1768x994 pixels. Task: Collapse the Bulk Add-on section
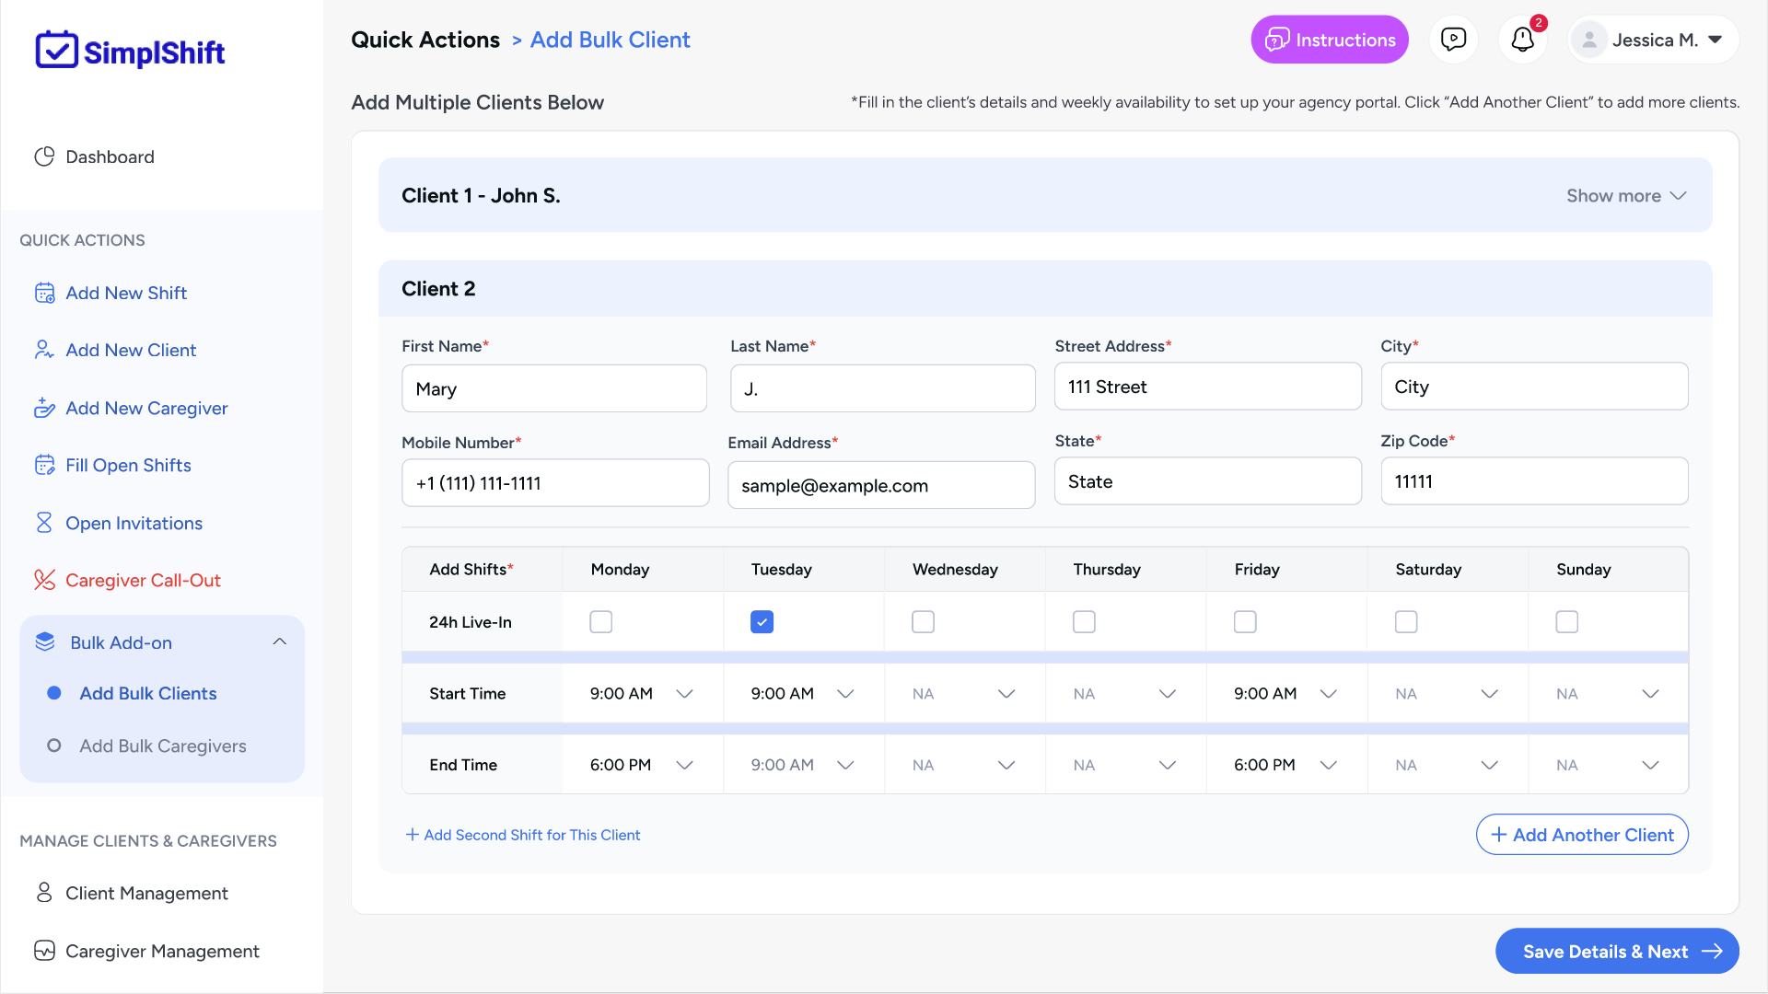pyautogui.click(x=279, y=641)
